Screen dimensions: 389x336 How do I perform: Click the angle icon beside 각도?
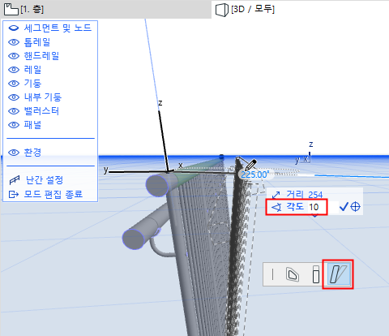click(x=276, y=208)
